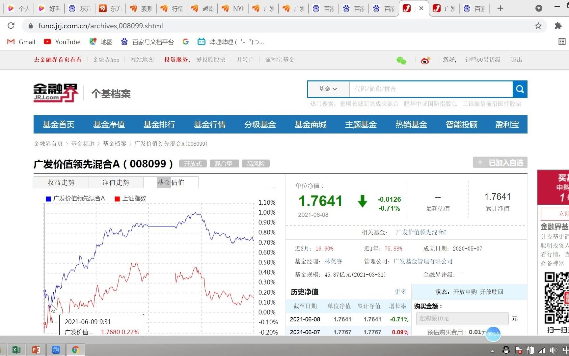Open the 百家号文档平台 bookmark

147,42
